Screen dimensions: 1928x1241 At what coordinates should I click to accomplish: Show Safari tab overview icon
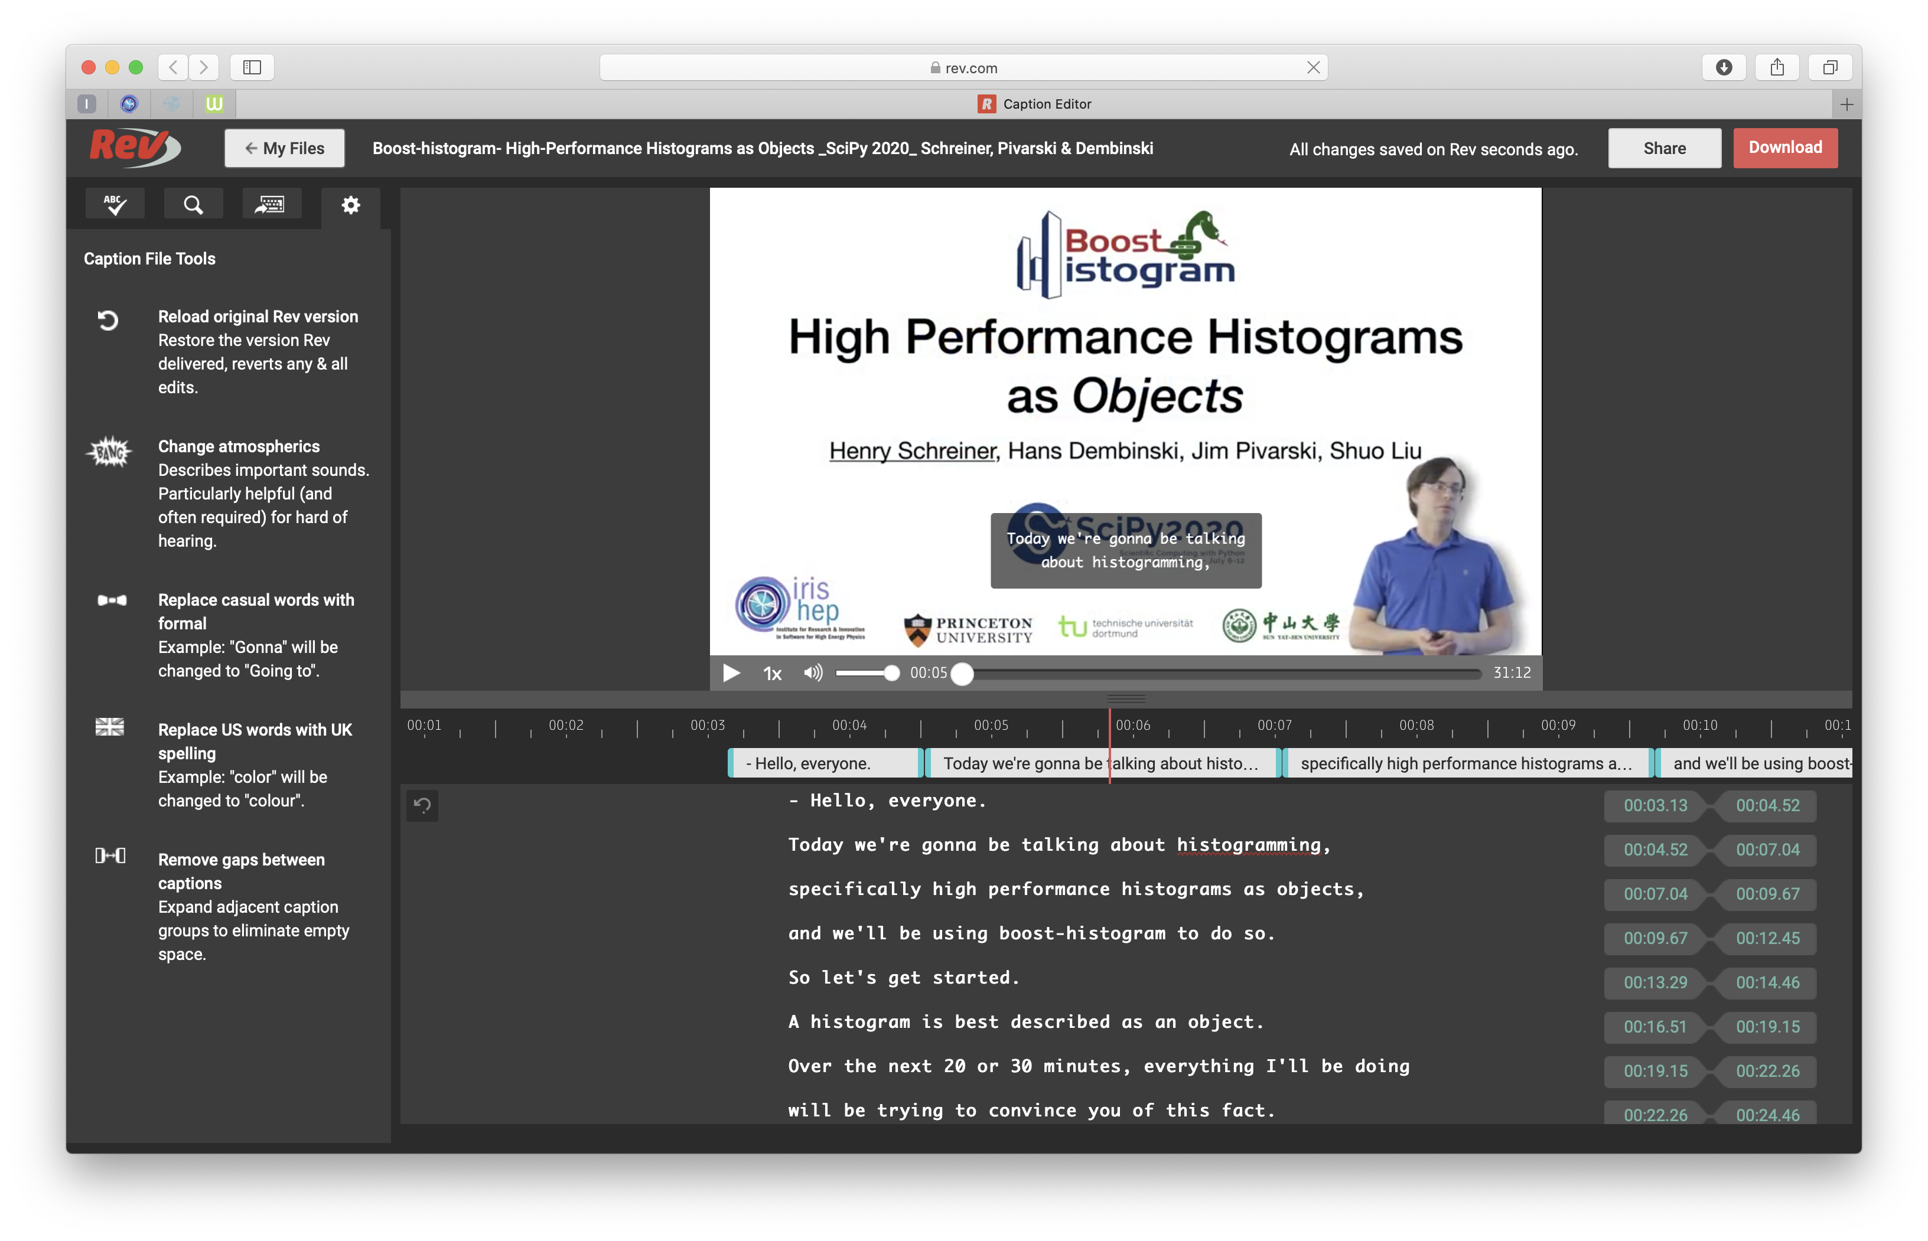click(x=1831, y=67)
